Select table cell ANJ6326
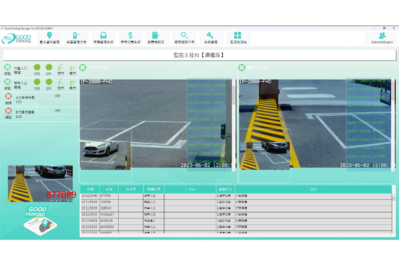Image resolution: width=399 pixels, height=266 pixels. pyautogui.click(x=109, y=221)
